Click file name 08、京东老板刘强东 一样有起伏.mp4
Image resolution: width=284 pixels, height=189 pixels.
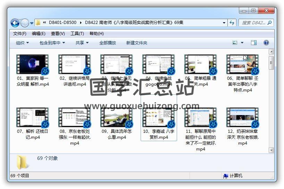[75, 137]
